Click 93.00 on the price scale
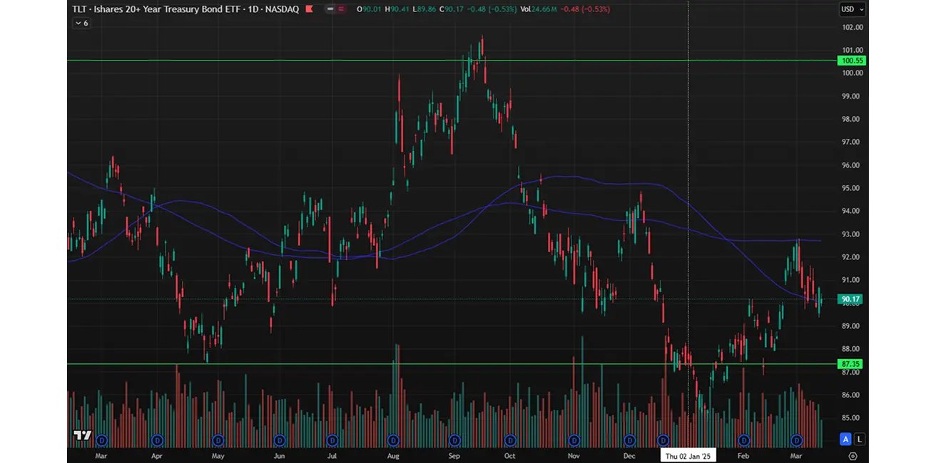The width and height of the screenshot is (936, 463). pyautogui.click(x=852, y=234)
